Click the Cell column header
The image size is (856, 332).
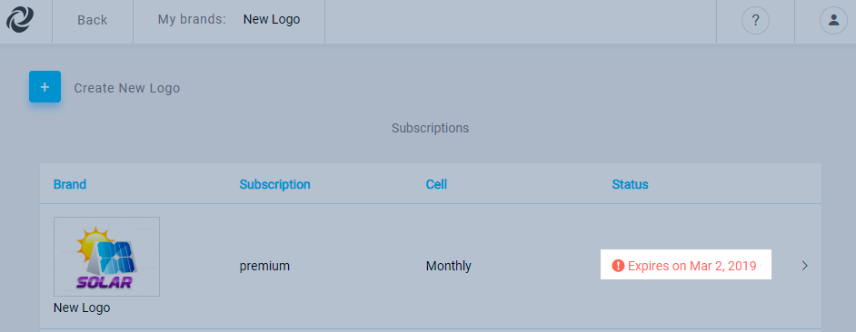tap(436, 184)
